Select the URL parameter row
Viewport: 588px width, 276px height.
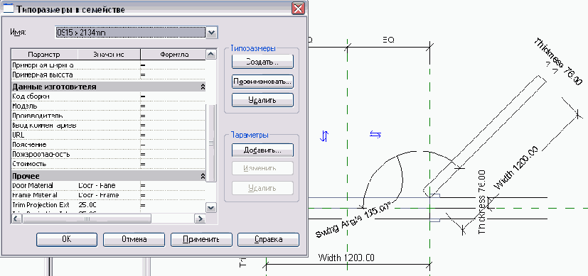pyautogui.click(x=108, y=135)
